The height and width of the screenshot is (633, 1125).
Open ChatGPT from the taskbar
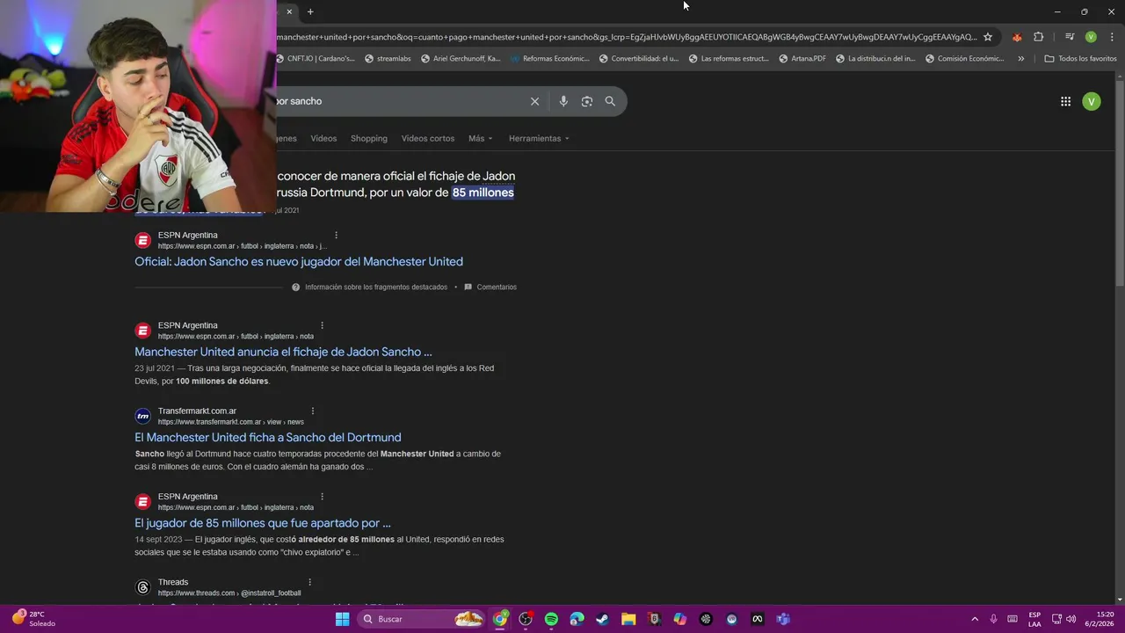706,619
